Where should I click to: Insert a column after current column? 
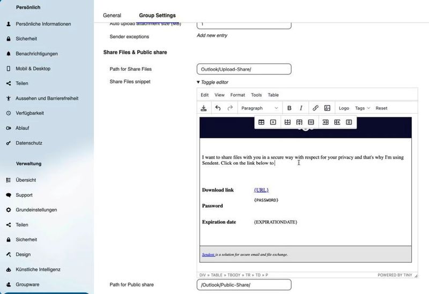tap(337, 122)
